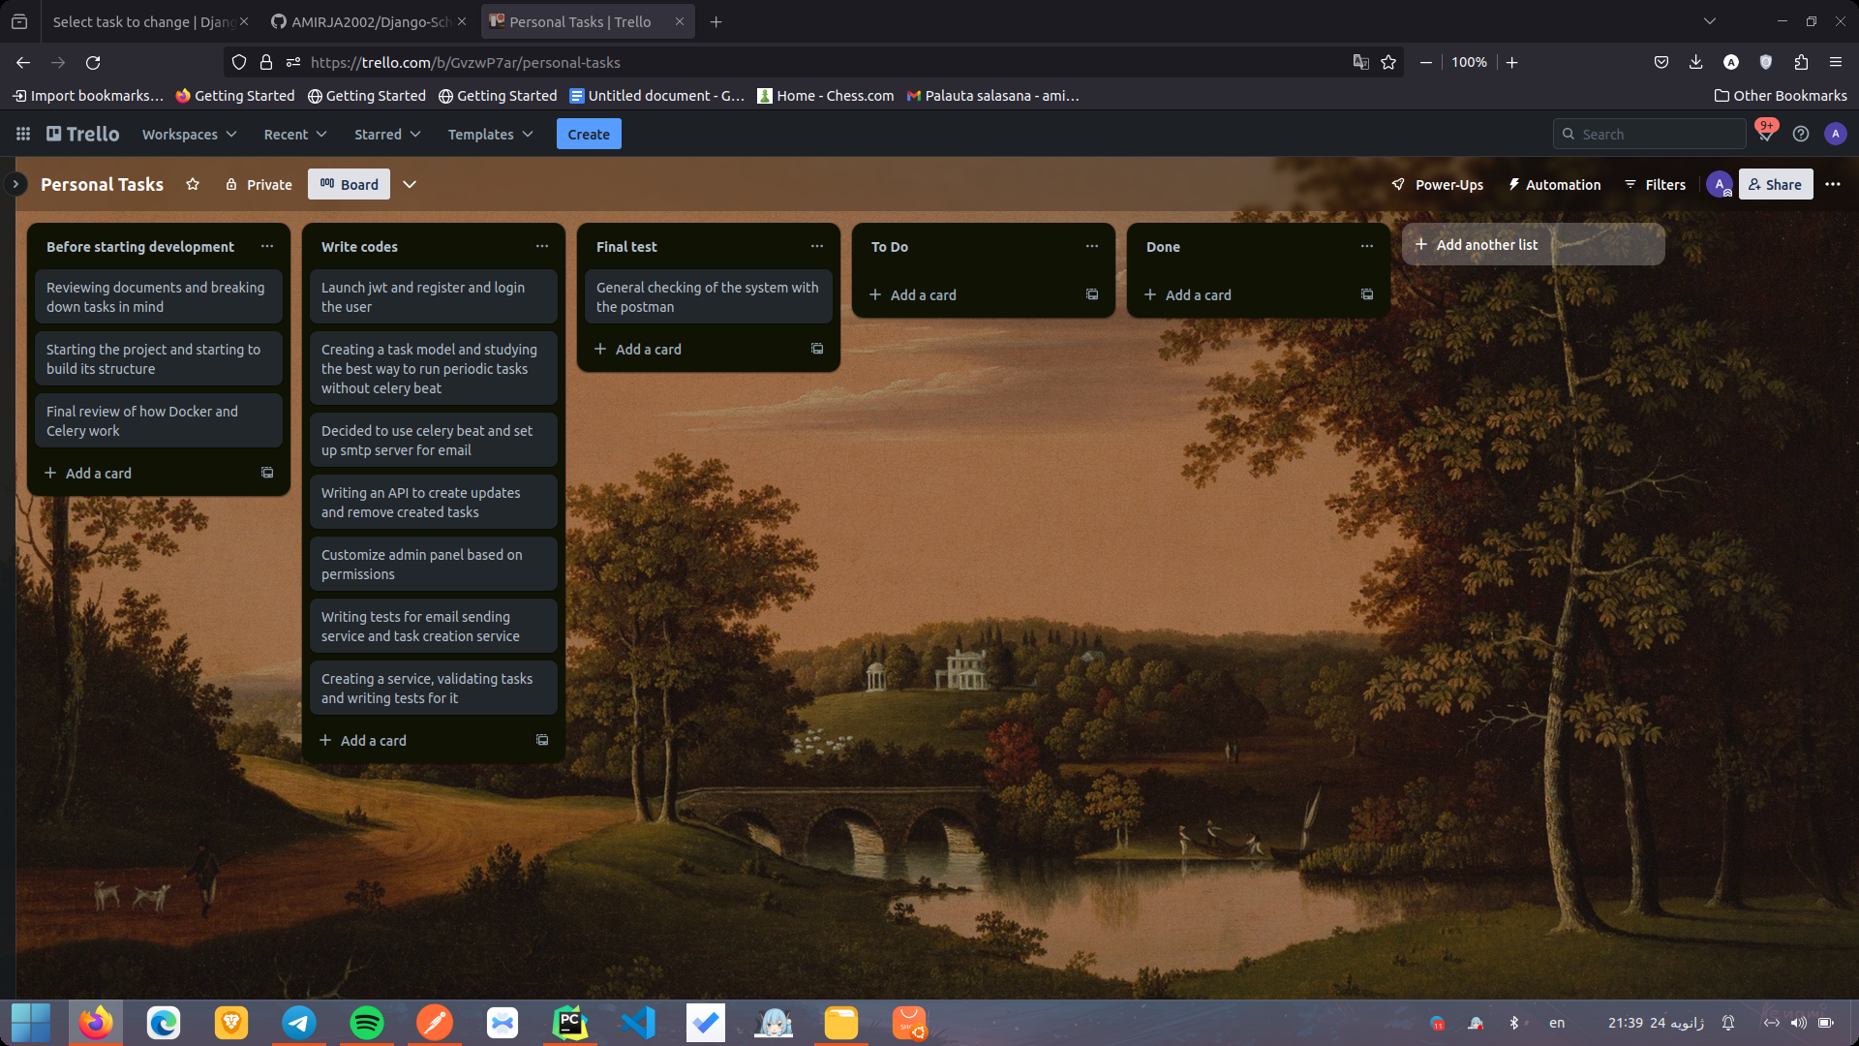Viewport: 1859px width, 1046px height.
Task: Select the Share button
Action: click(1778, 183)
